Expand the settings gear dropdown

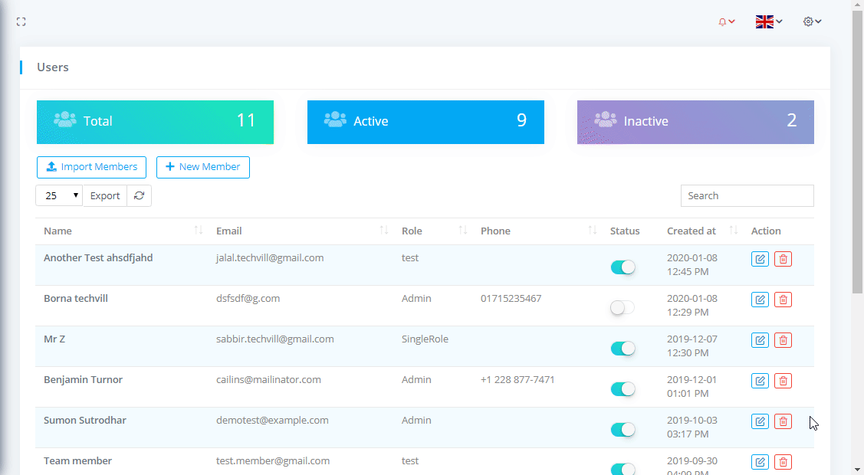[x=812, y=22]
